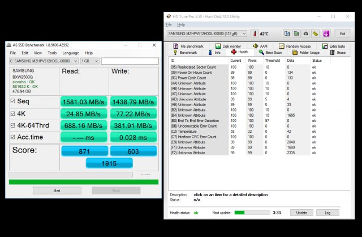Open the File Benchmark tab
The width and height of the screenshot is (362, 237).
point(188,46)
